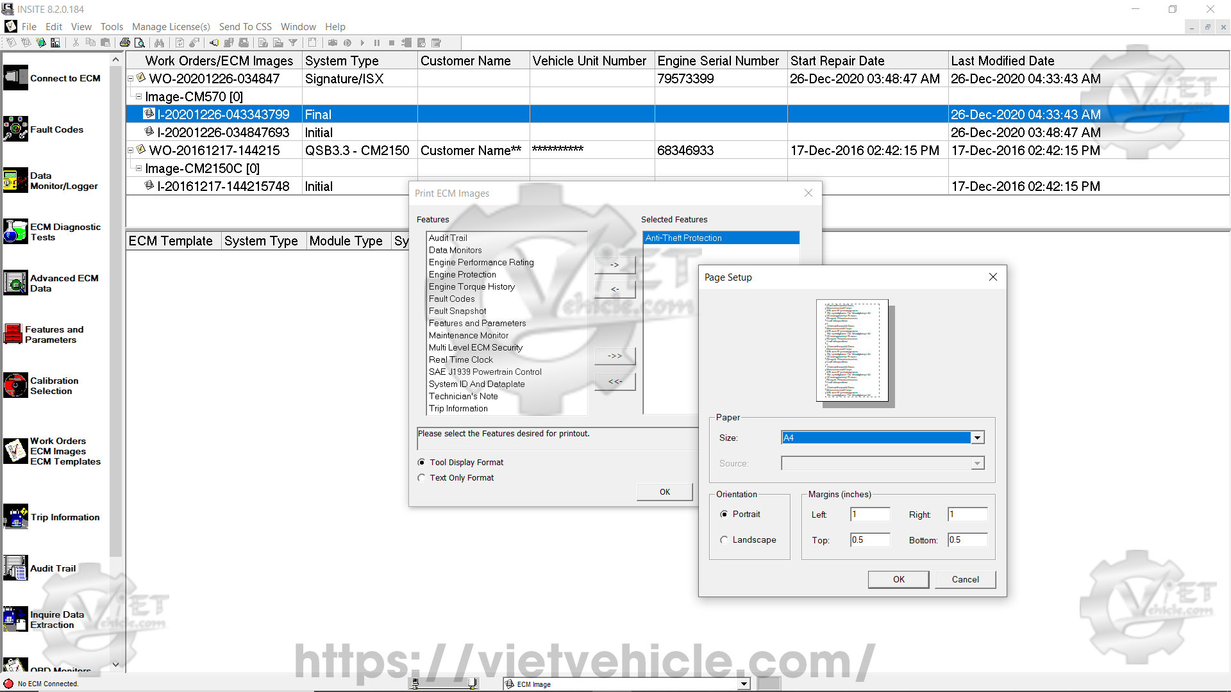Click the add-all '->>' features button
Screen dimensions: 1231x692
[614, 356]
